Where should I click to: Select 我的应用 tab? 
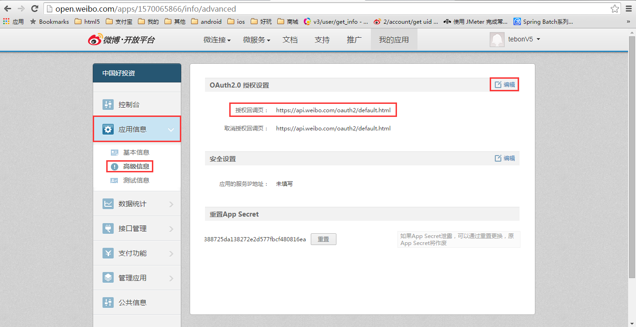pos(394,40)
